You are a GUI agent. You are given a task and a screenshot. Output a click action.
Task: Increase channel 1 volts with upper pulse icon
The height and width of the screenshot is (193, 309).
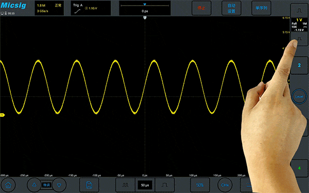(x=299, y=11)
